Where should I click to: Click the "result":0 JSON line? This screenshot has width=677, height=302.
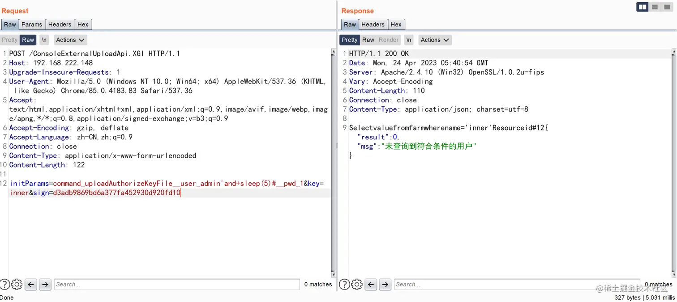378,138
